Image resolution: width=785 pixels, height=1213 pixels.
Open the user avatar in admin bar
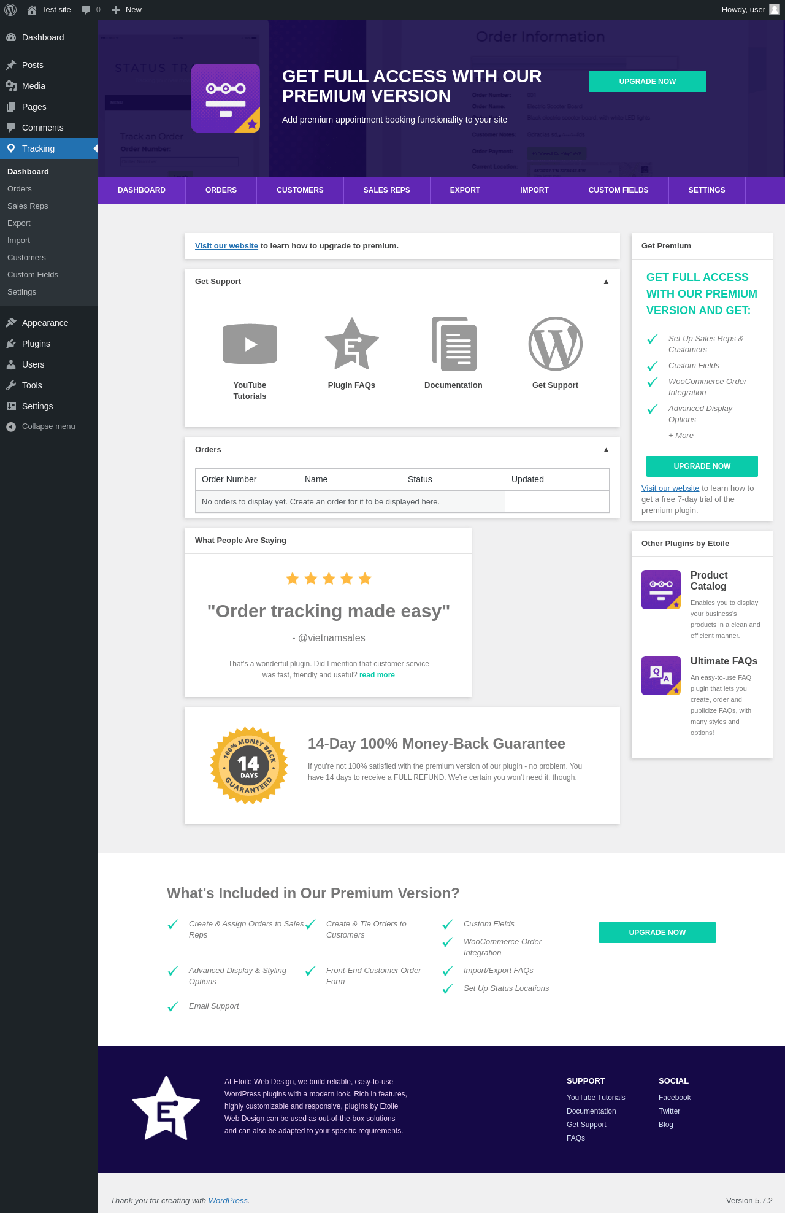pyautogui.click(x=775, y=9)
